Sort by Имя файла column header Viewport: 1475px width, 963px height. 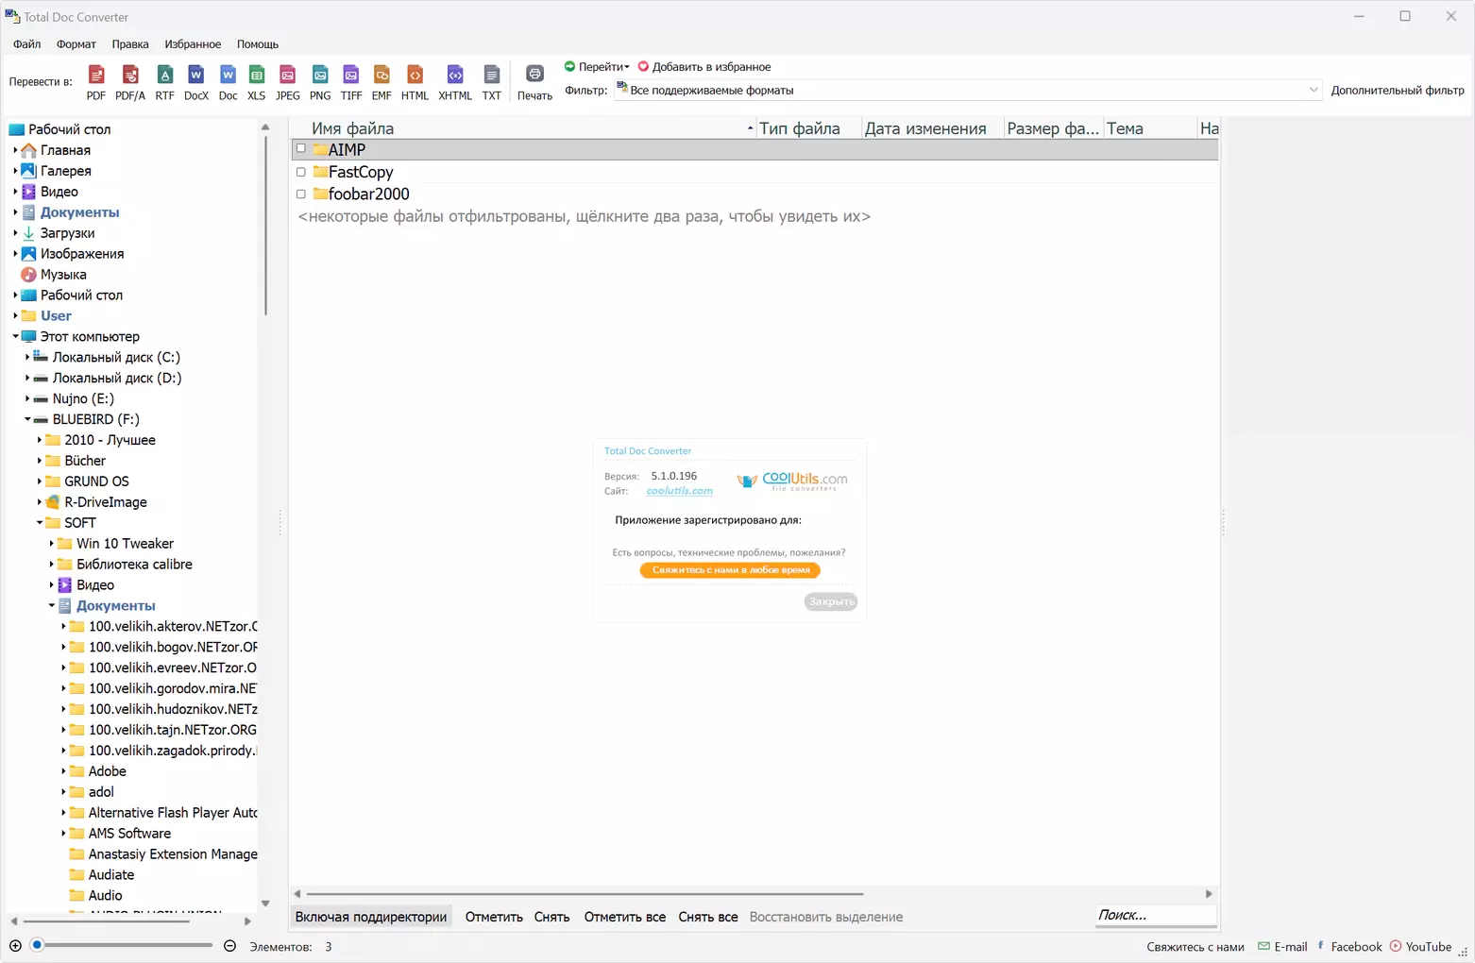(525, 128)
